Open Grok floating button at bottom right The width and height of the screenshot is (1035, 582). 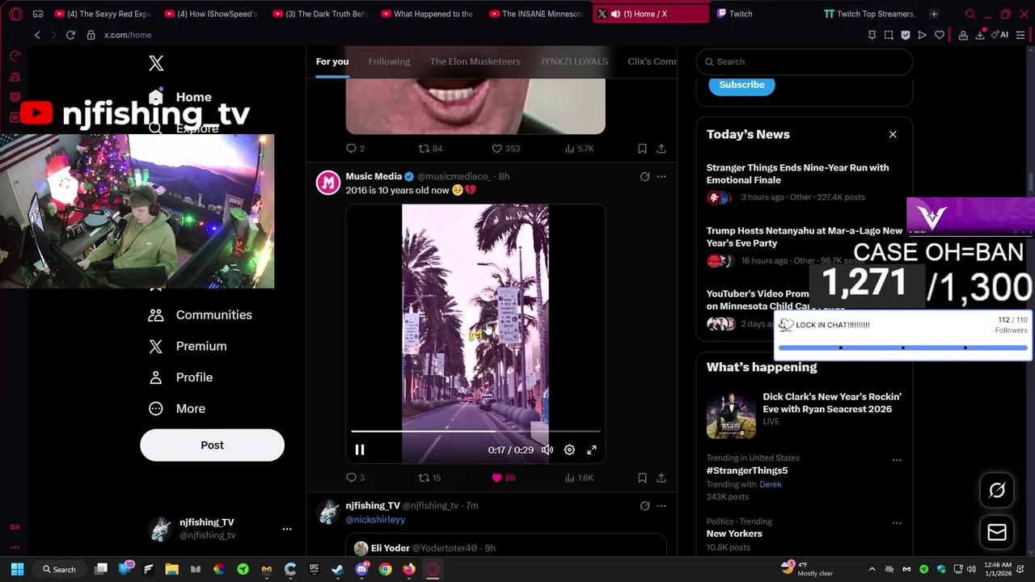[997, 490]
